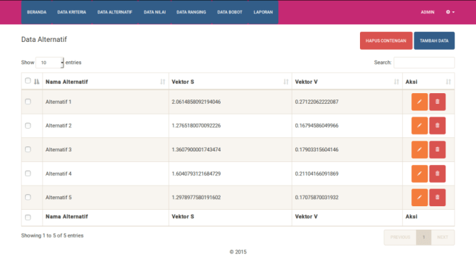
Task: Click the Hapus Contengan button
Action: point(386,41)
